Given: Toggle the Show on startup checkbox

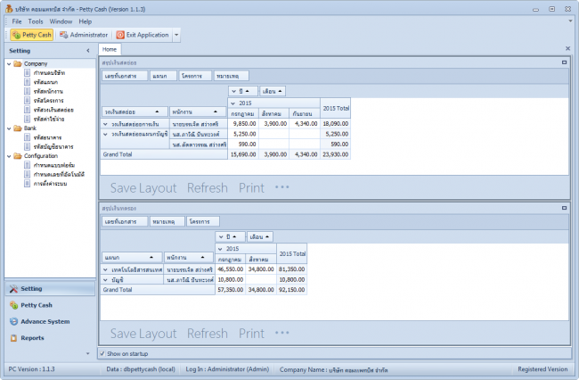Looking at the screenshot, I should tap(102, 354).
